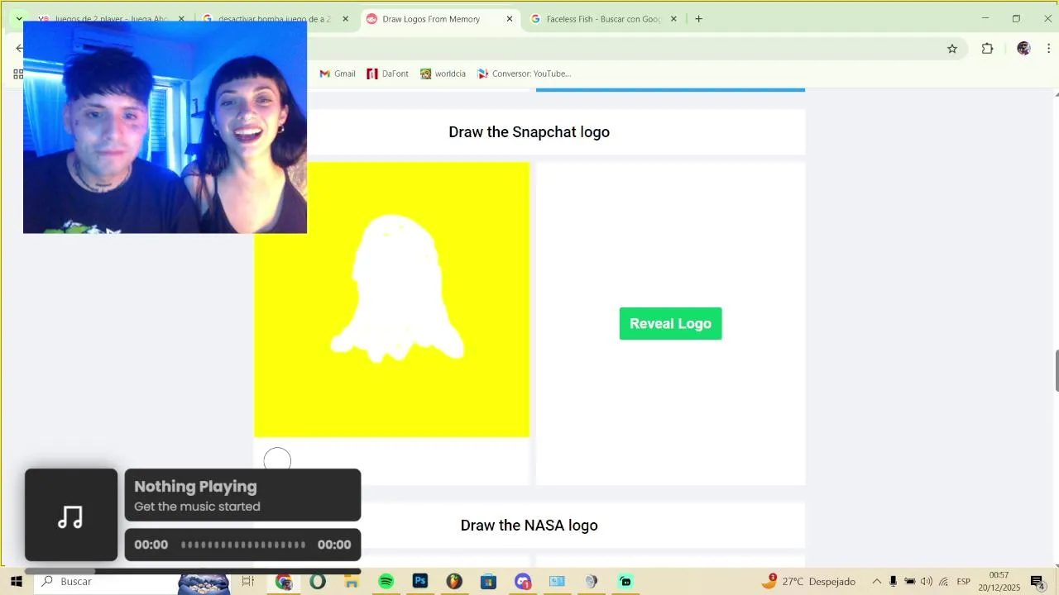Open the DaFont bookmark
The image size is (1059, 595).
pos(388,74)
